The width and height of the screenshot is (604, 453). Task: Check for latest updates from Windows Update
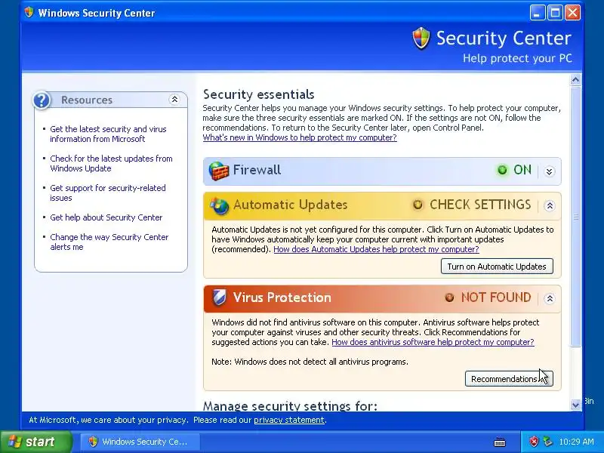coord(111,163)
